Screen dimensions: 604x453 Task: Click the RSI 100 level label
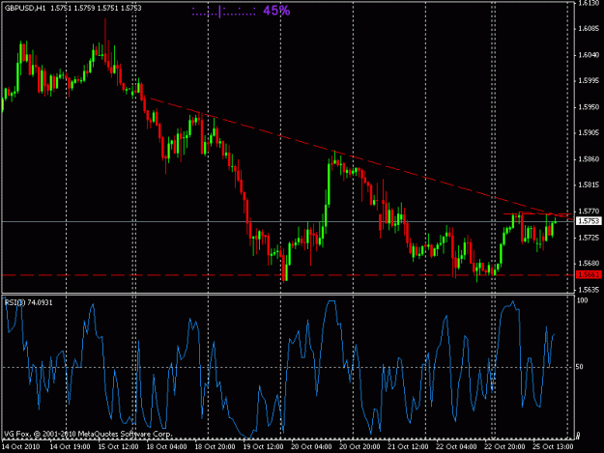point(582,300)
